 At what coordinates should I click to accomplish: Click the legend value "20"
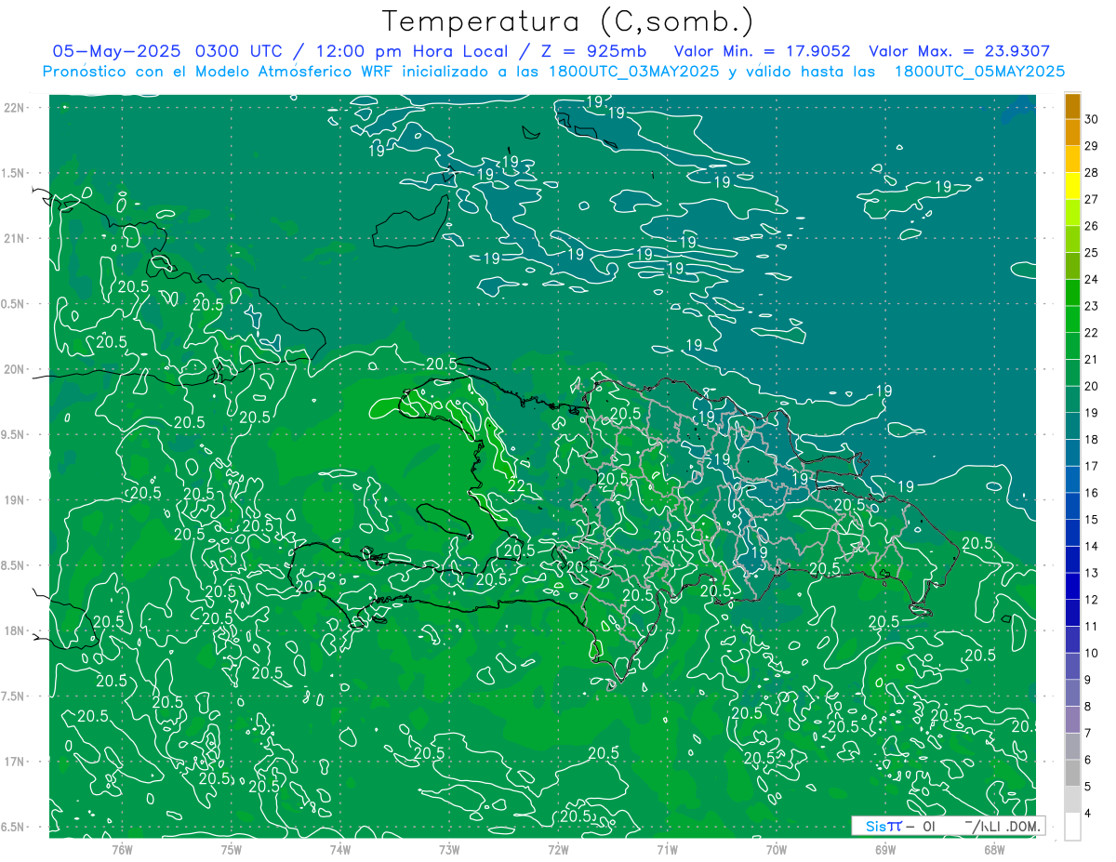coord(1093,386)
